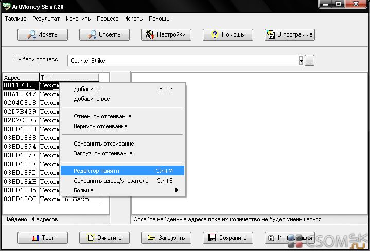The height and width of the screenshot is (251, 370).
Task: Select Загрузить отсеивание menu entry
Action: 122,153
